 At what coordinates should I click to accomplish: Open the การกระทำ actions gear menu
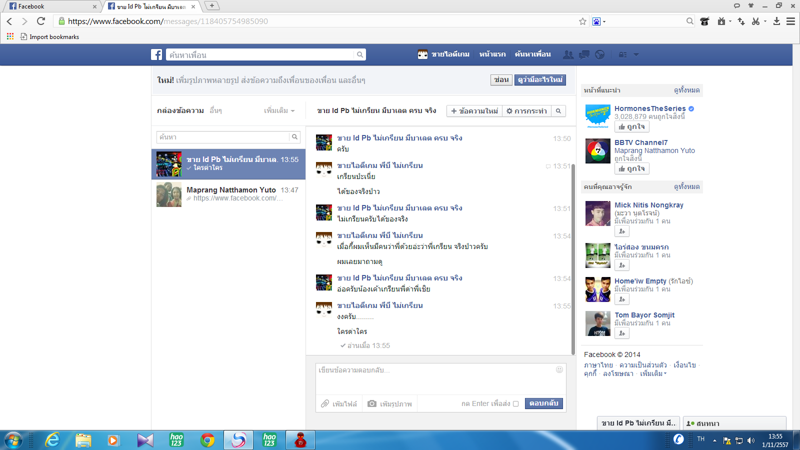[526, 111]
